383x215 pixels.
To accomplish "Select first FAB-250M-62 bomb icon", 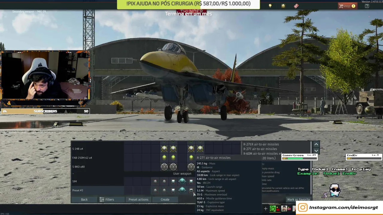I will coord(164,158).
